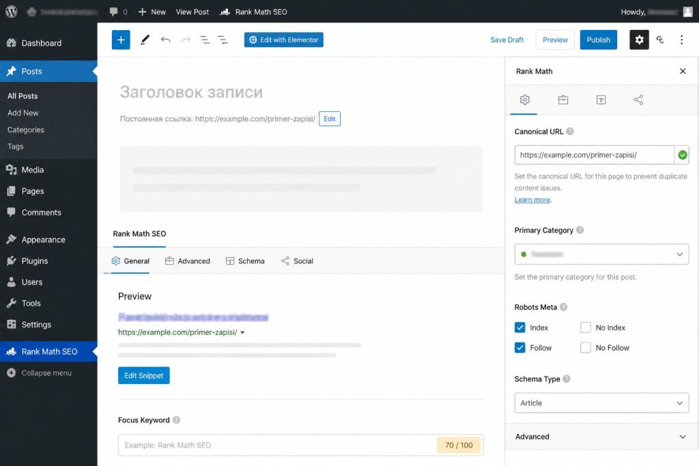Click the Redo arrow
699x466 pixels.
point(186,40)
